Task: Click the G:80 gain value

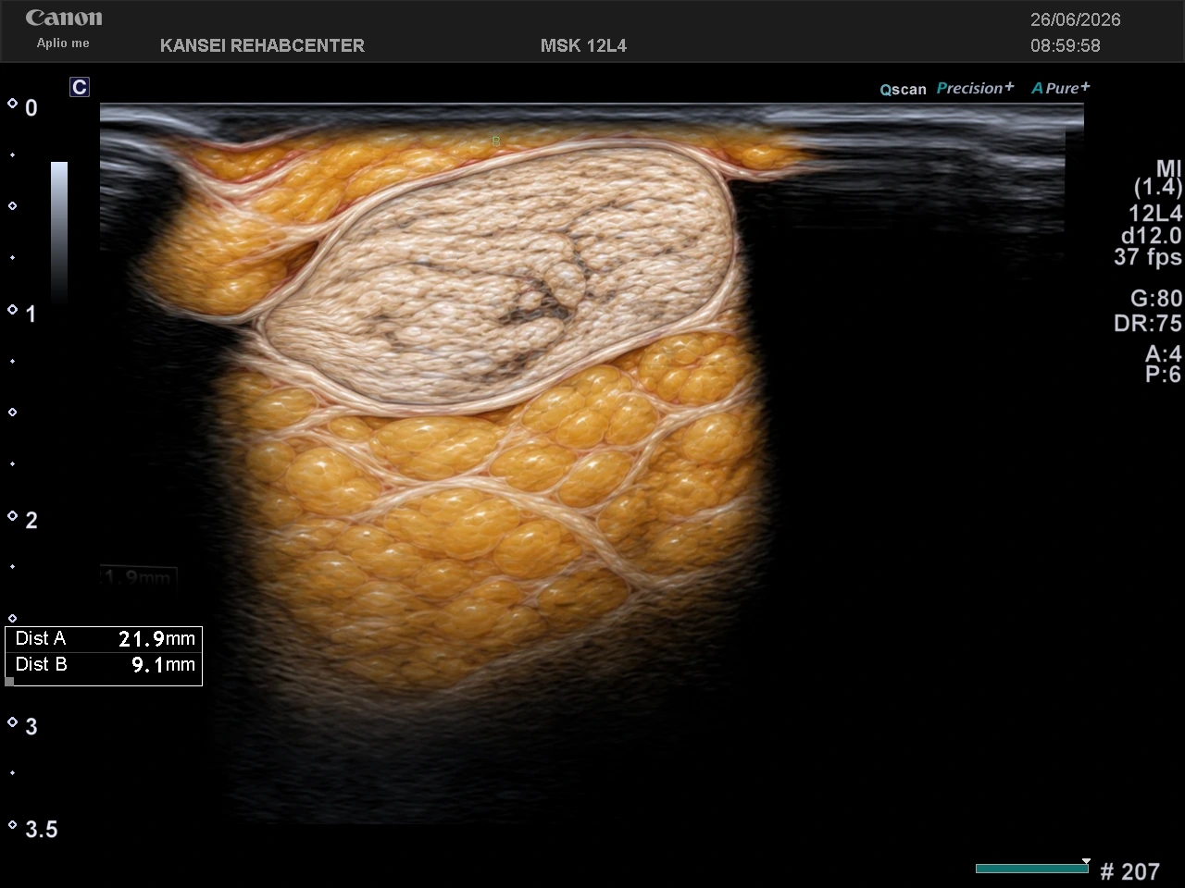Action: [1156, 298]
